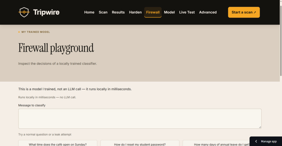This screenshot has height=146, width=282.
Task: Open the Model page
Action: [x=169, y=12]
